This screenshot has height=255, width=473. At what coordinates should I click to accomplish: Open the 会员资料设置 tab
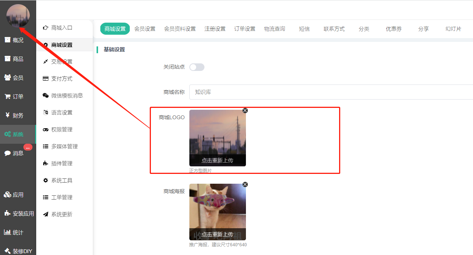pos(180,29)
